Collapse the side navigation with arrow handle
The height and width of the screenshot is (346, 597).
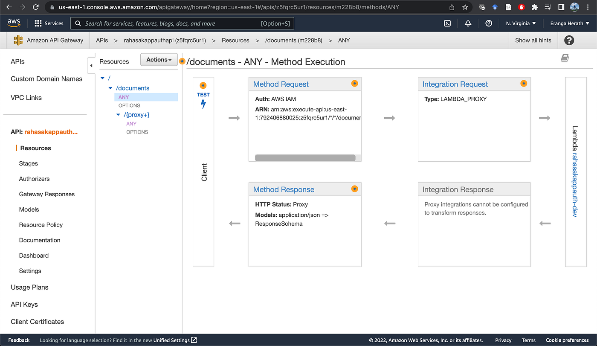tap(91, 66)
